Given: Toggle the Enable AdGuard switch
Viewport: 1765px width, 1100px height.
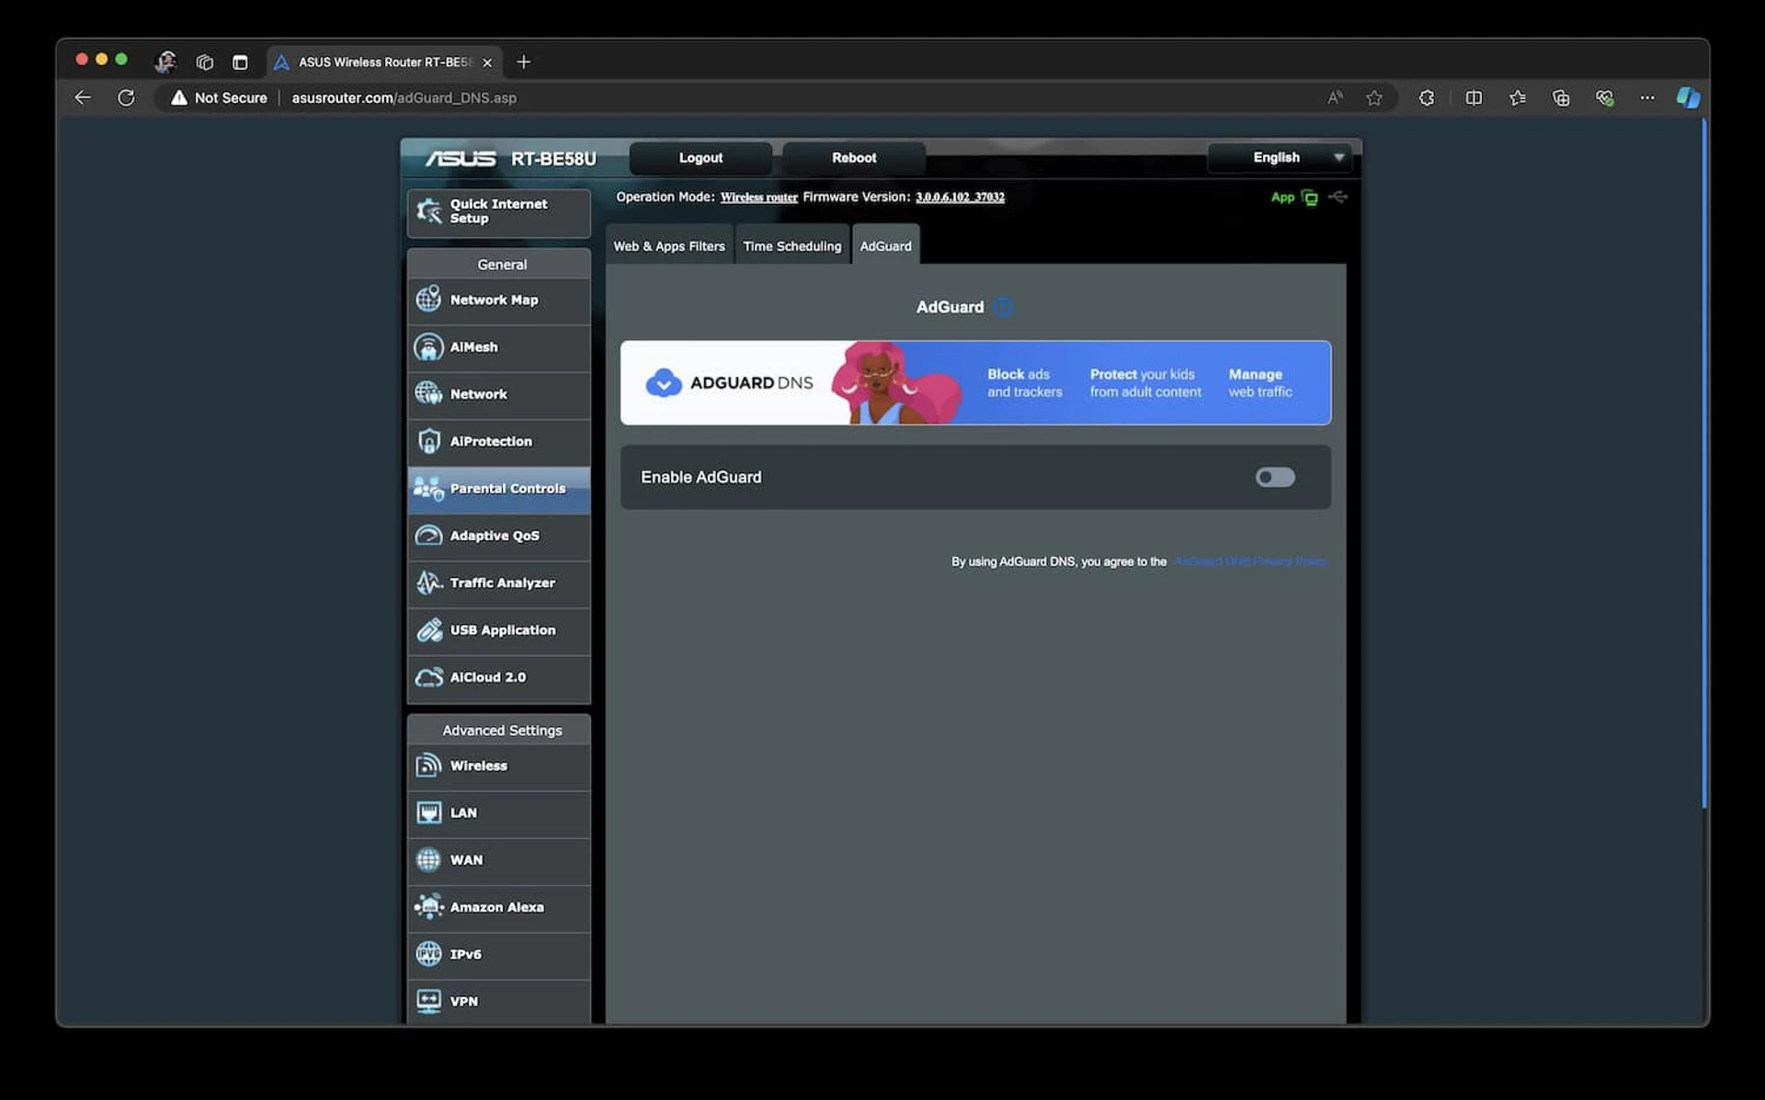Looking at the screenshot, I should 1275,477.
